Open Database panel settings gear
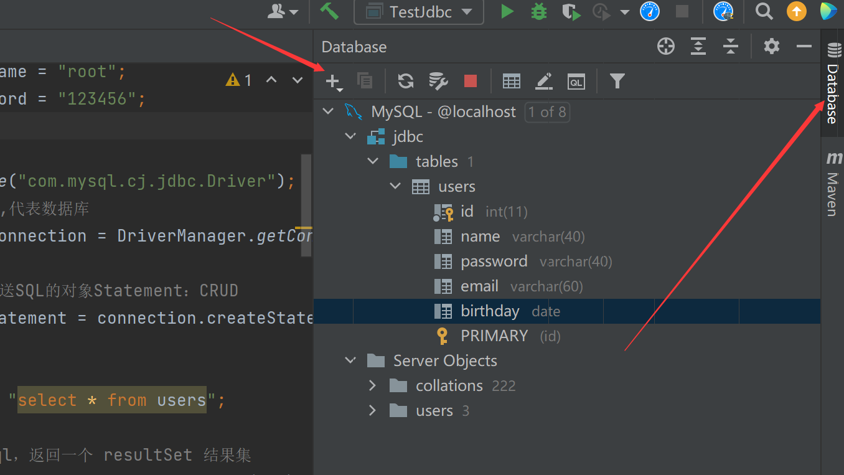This screenshot has width=844, height=475. [x=772, y=46]
